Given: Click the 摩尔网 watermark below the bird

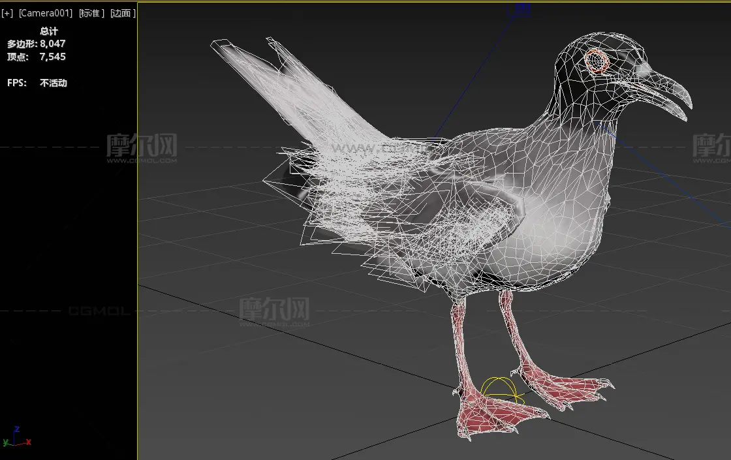Looking at the screenshot, I should 273,310.
